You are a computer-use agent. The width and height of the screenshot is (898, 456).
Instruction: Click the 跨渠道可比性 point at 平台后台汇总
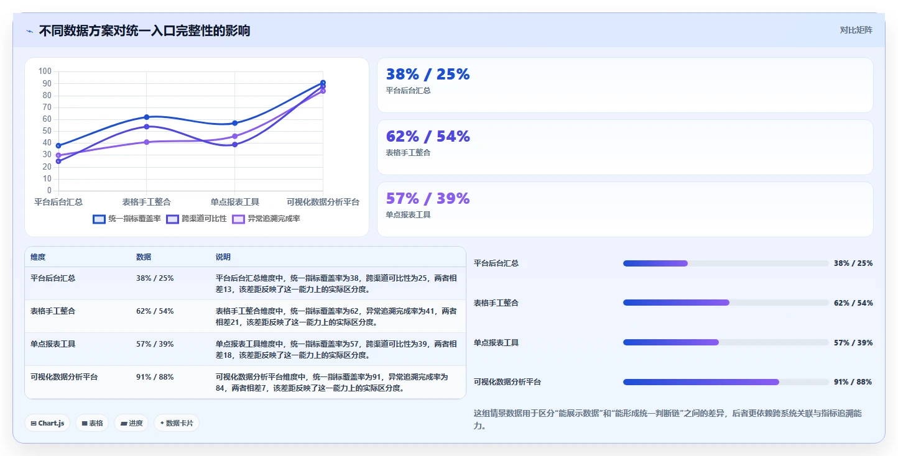[58, 161]
